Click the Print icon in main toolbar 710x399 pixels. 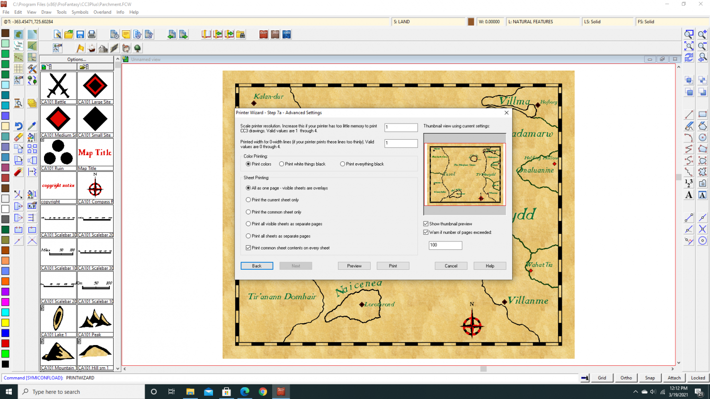[92, 35]
